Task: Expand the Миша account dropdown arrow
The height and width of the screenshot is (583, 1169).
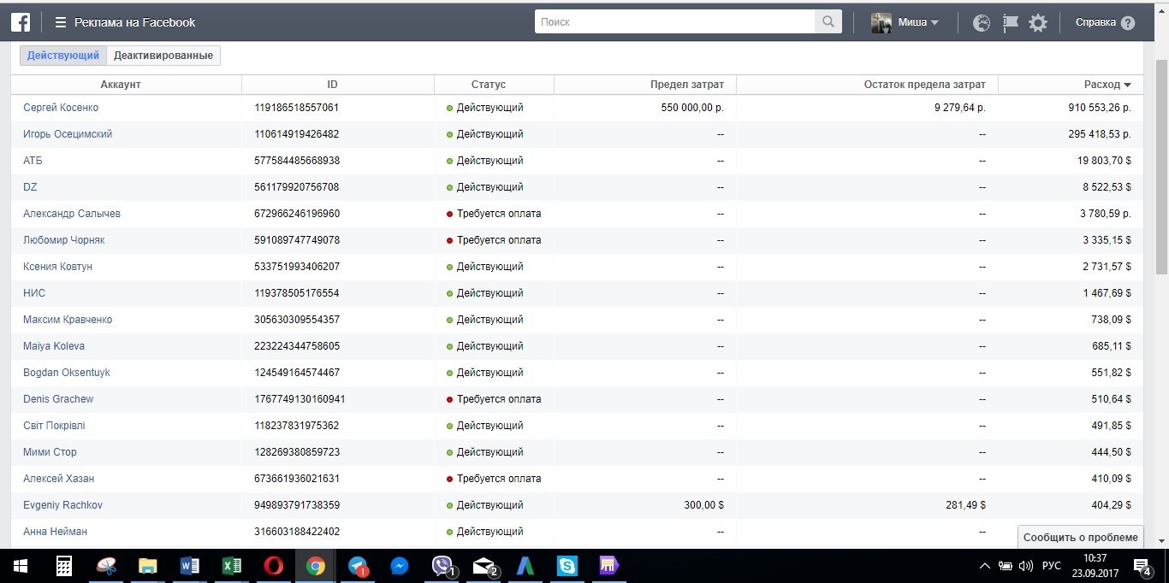Action: point(935,23)
